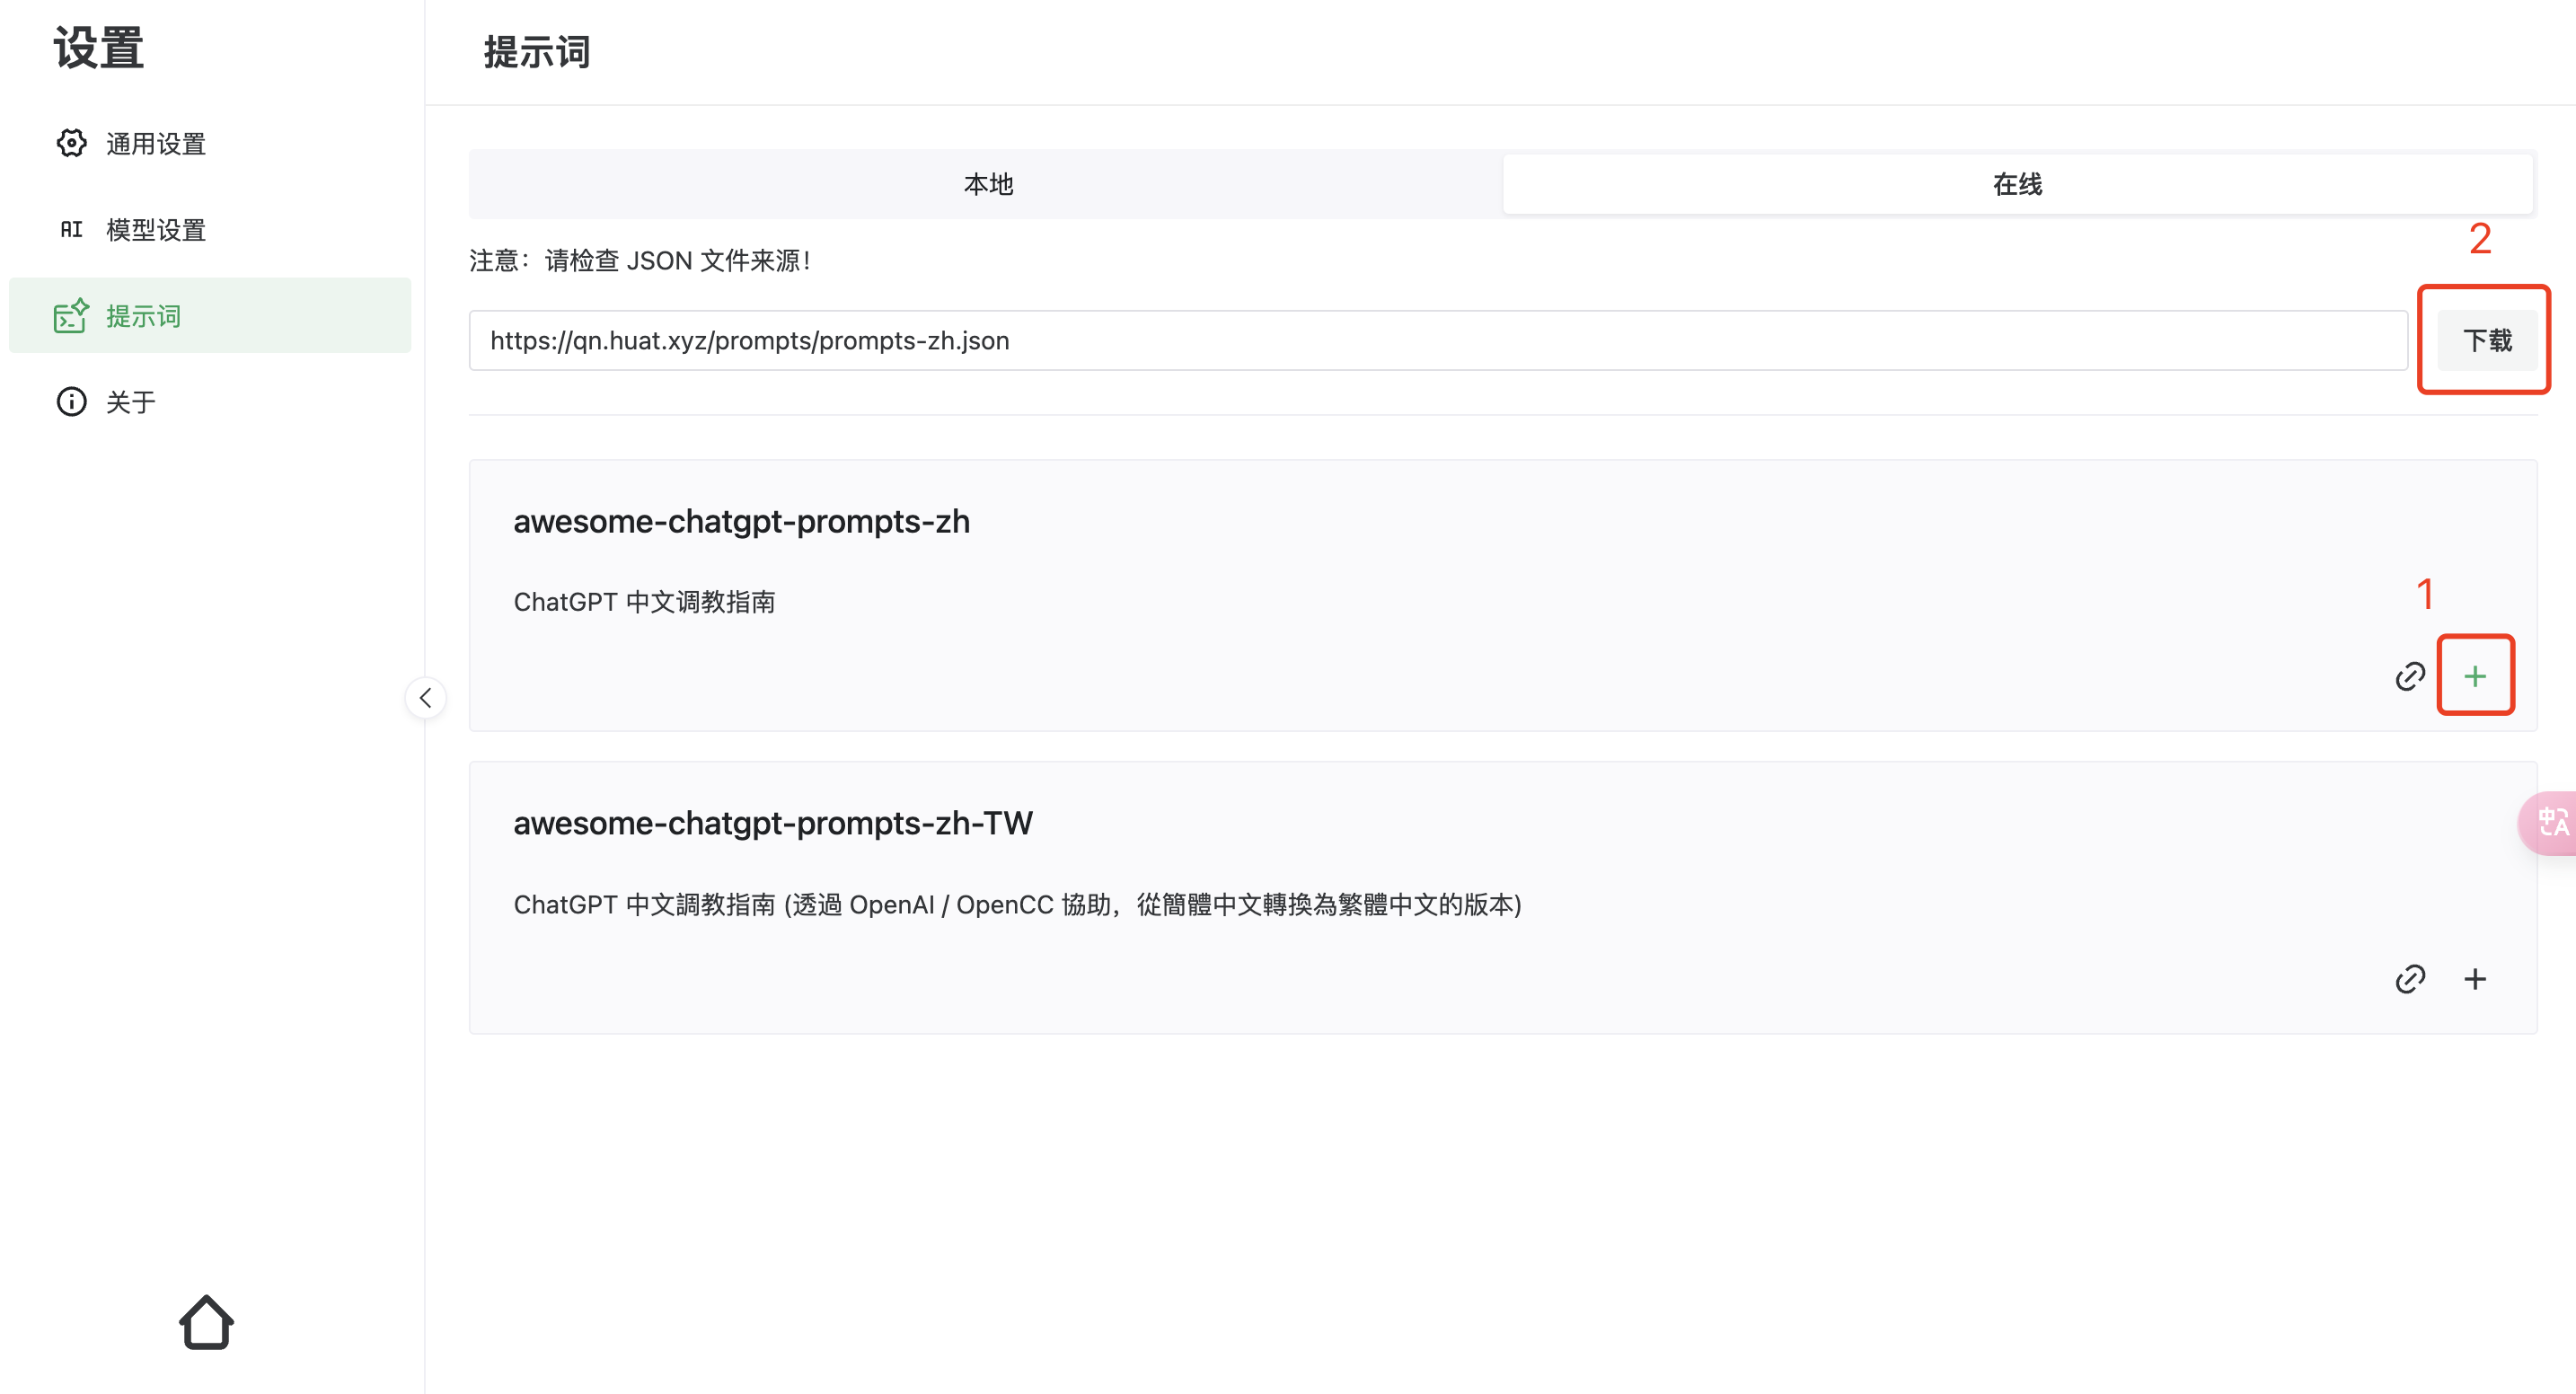Open 关于 menu item
Image resolution: width=2576 pixels, height=1394 pixels.
point(131,402)
